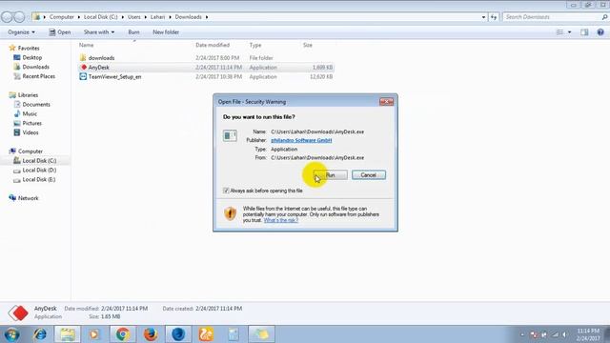
Task: Launch Firefox from the taskbar
Action: tap(151, 334)
